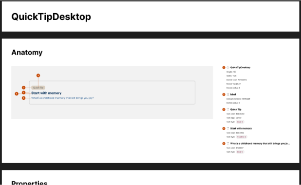
Task: Select the QuickTipDesktop entry in the spec list
Action: tap(240, 68)
